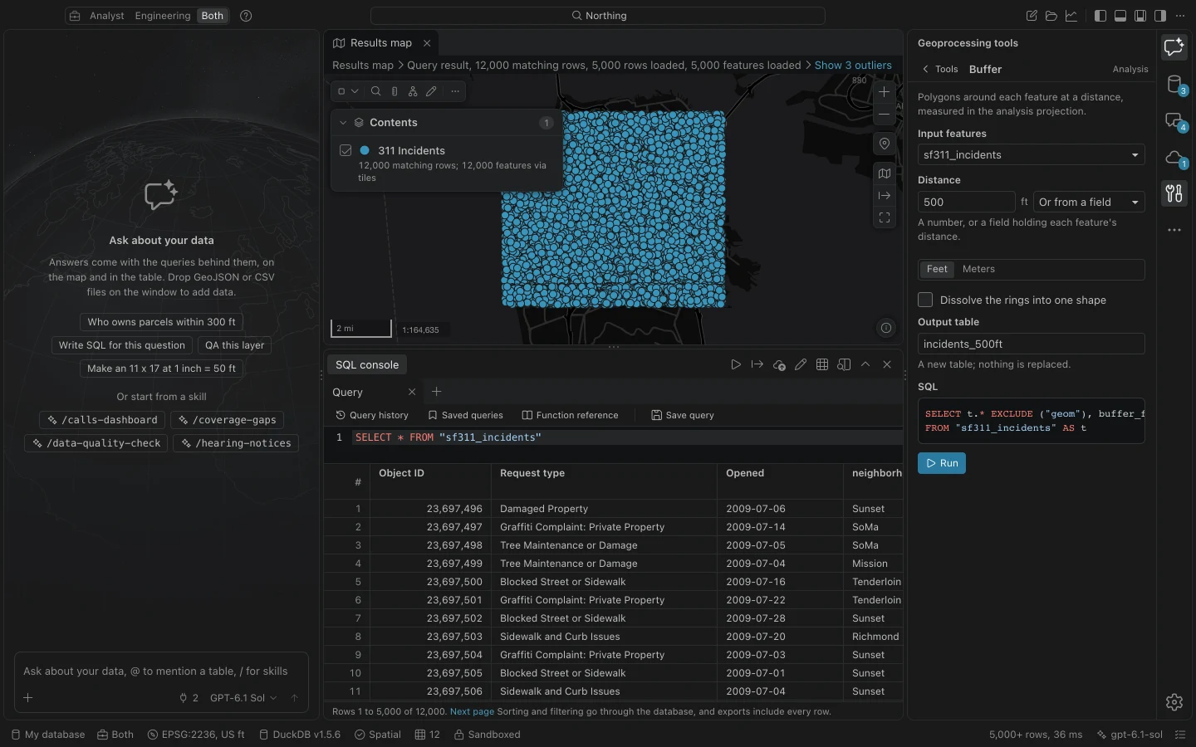Open the 'Or from a field' dropdown
This screenshot has width=1196, height=747.
pyautogui.click(x=1089, y=203)
